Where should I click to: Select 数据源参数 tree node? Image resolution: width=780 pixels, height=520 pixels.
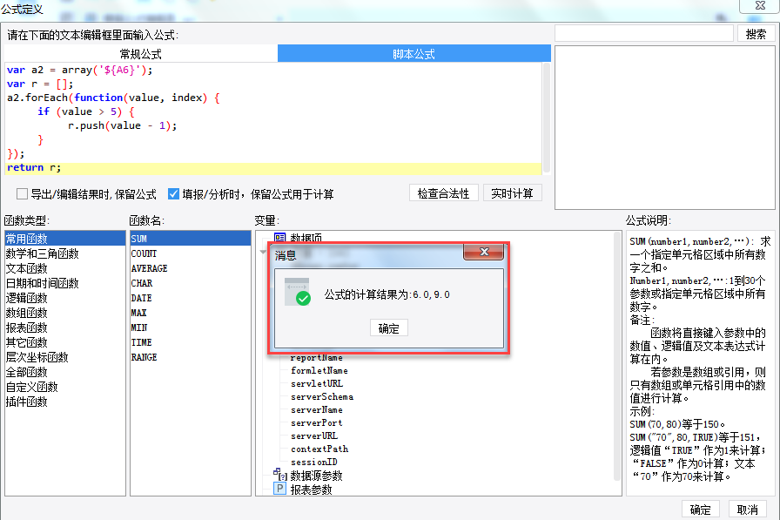click(316, 476)
